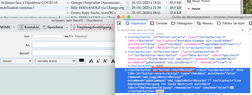Click the event badge after button-save
252x95 pixels.
click(160, 66)
